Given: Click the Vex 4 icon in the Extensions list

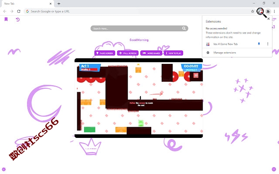Looking at the screenshot, I should coord(208,44).
